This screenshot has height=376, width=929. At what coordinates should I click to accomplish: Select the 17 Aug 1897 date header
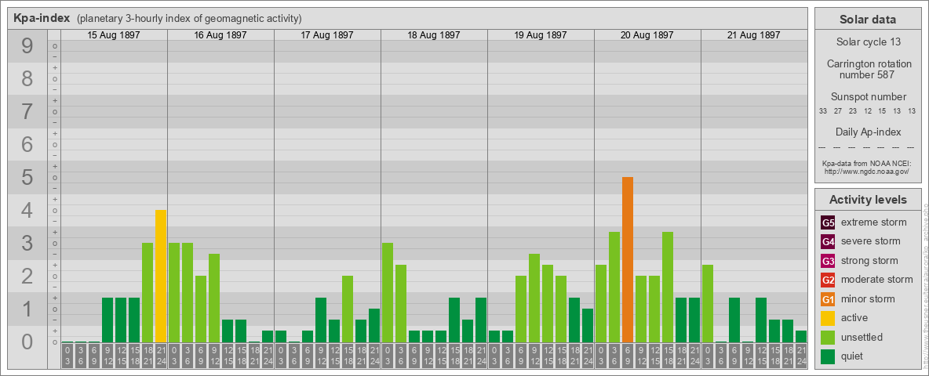pyautogui.click(x=327, y=35)
